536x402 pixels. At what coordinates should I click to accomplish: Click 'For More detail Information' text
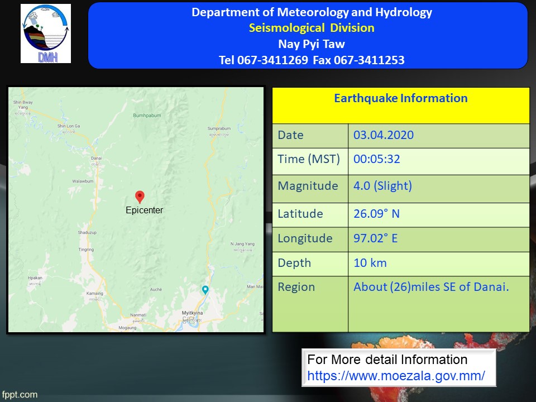point(387,360)
